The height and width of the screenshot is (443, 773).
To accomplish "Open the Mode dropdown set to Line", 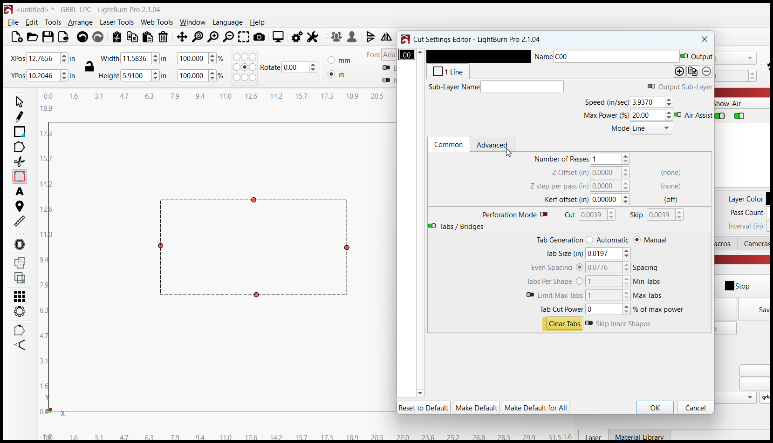I will (651, 128).
